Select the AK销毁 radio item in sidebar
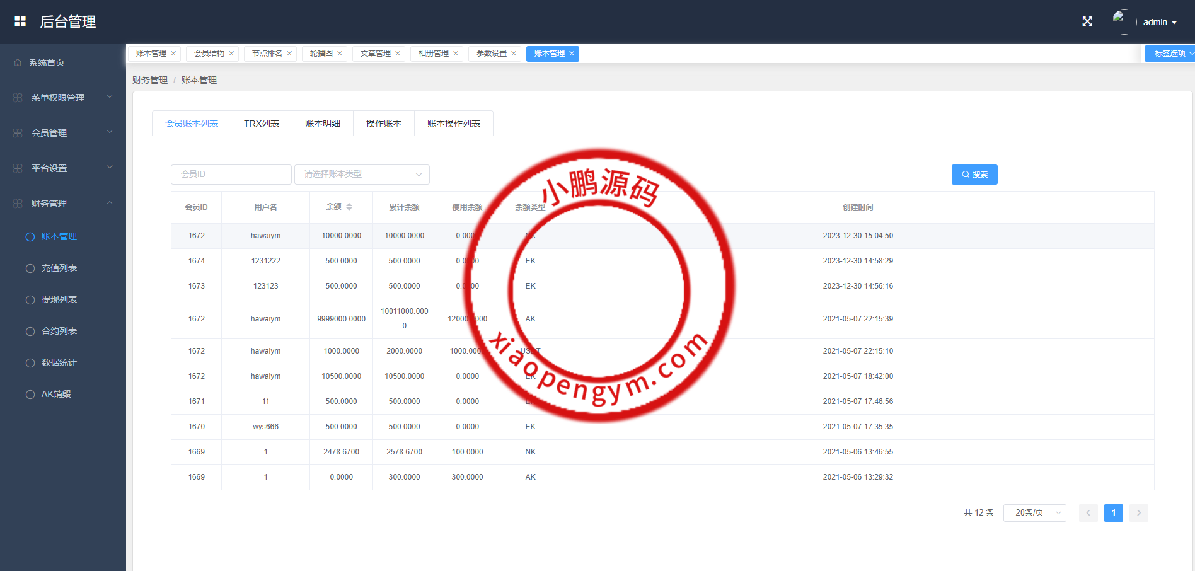 coord(30,394)
